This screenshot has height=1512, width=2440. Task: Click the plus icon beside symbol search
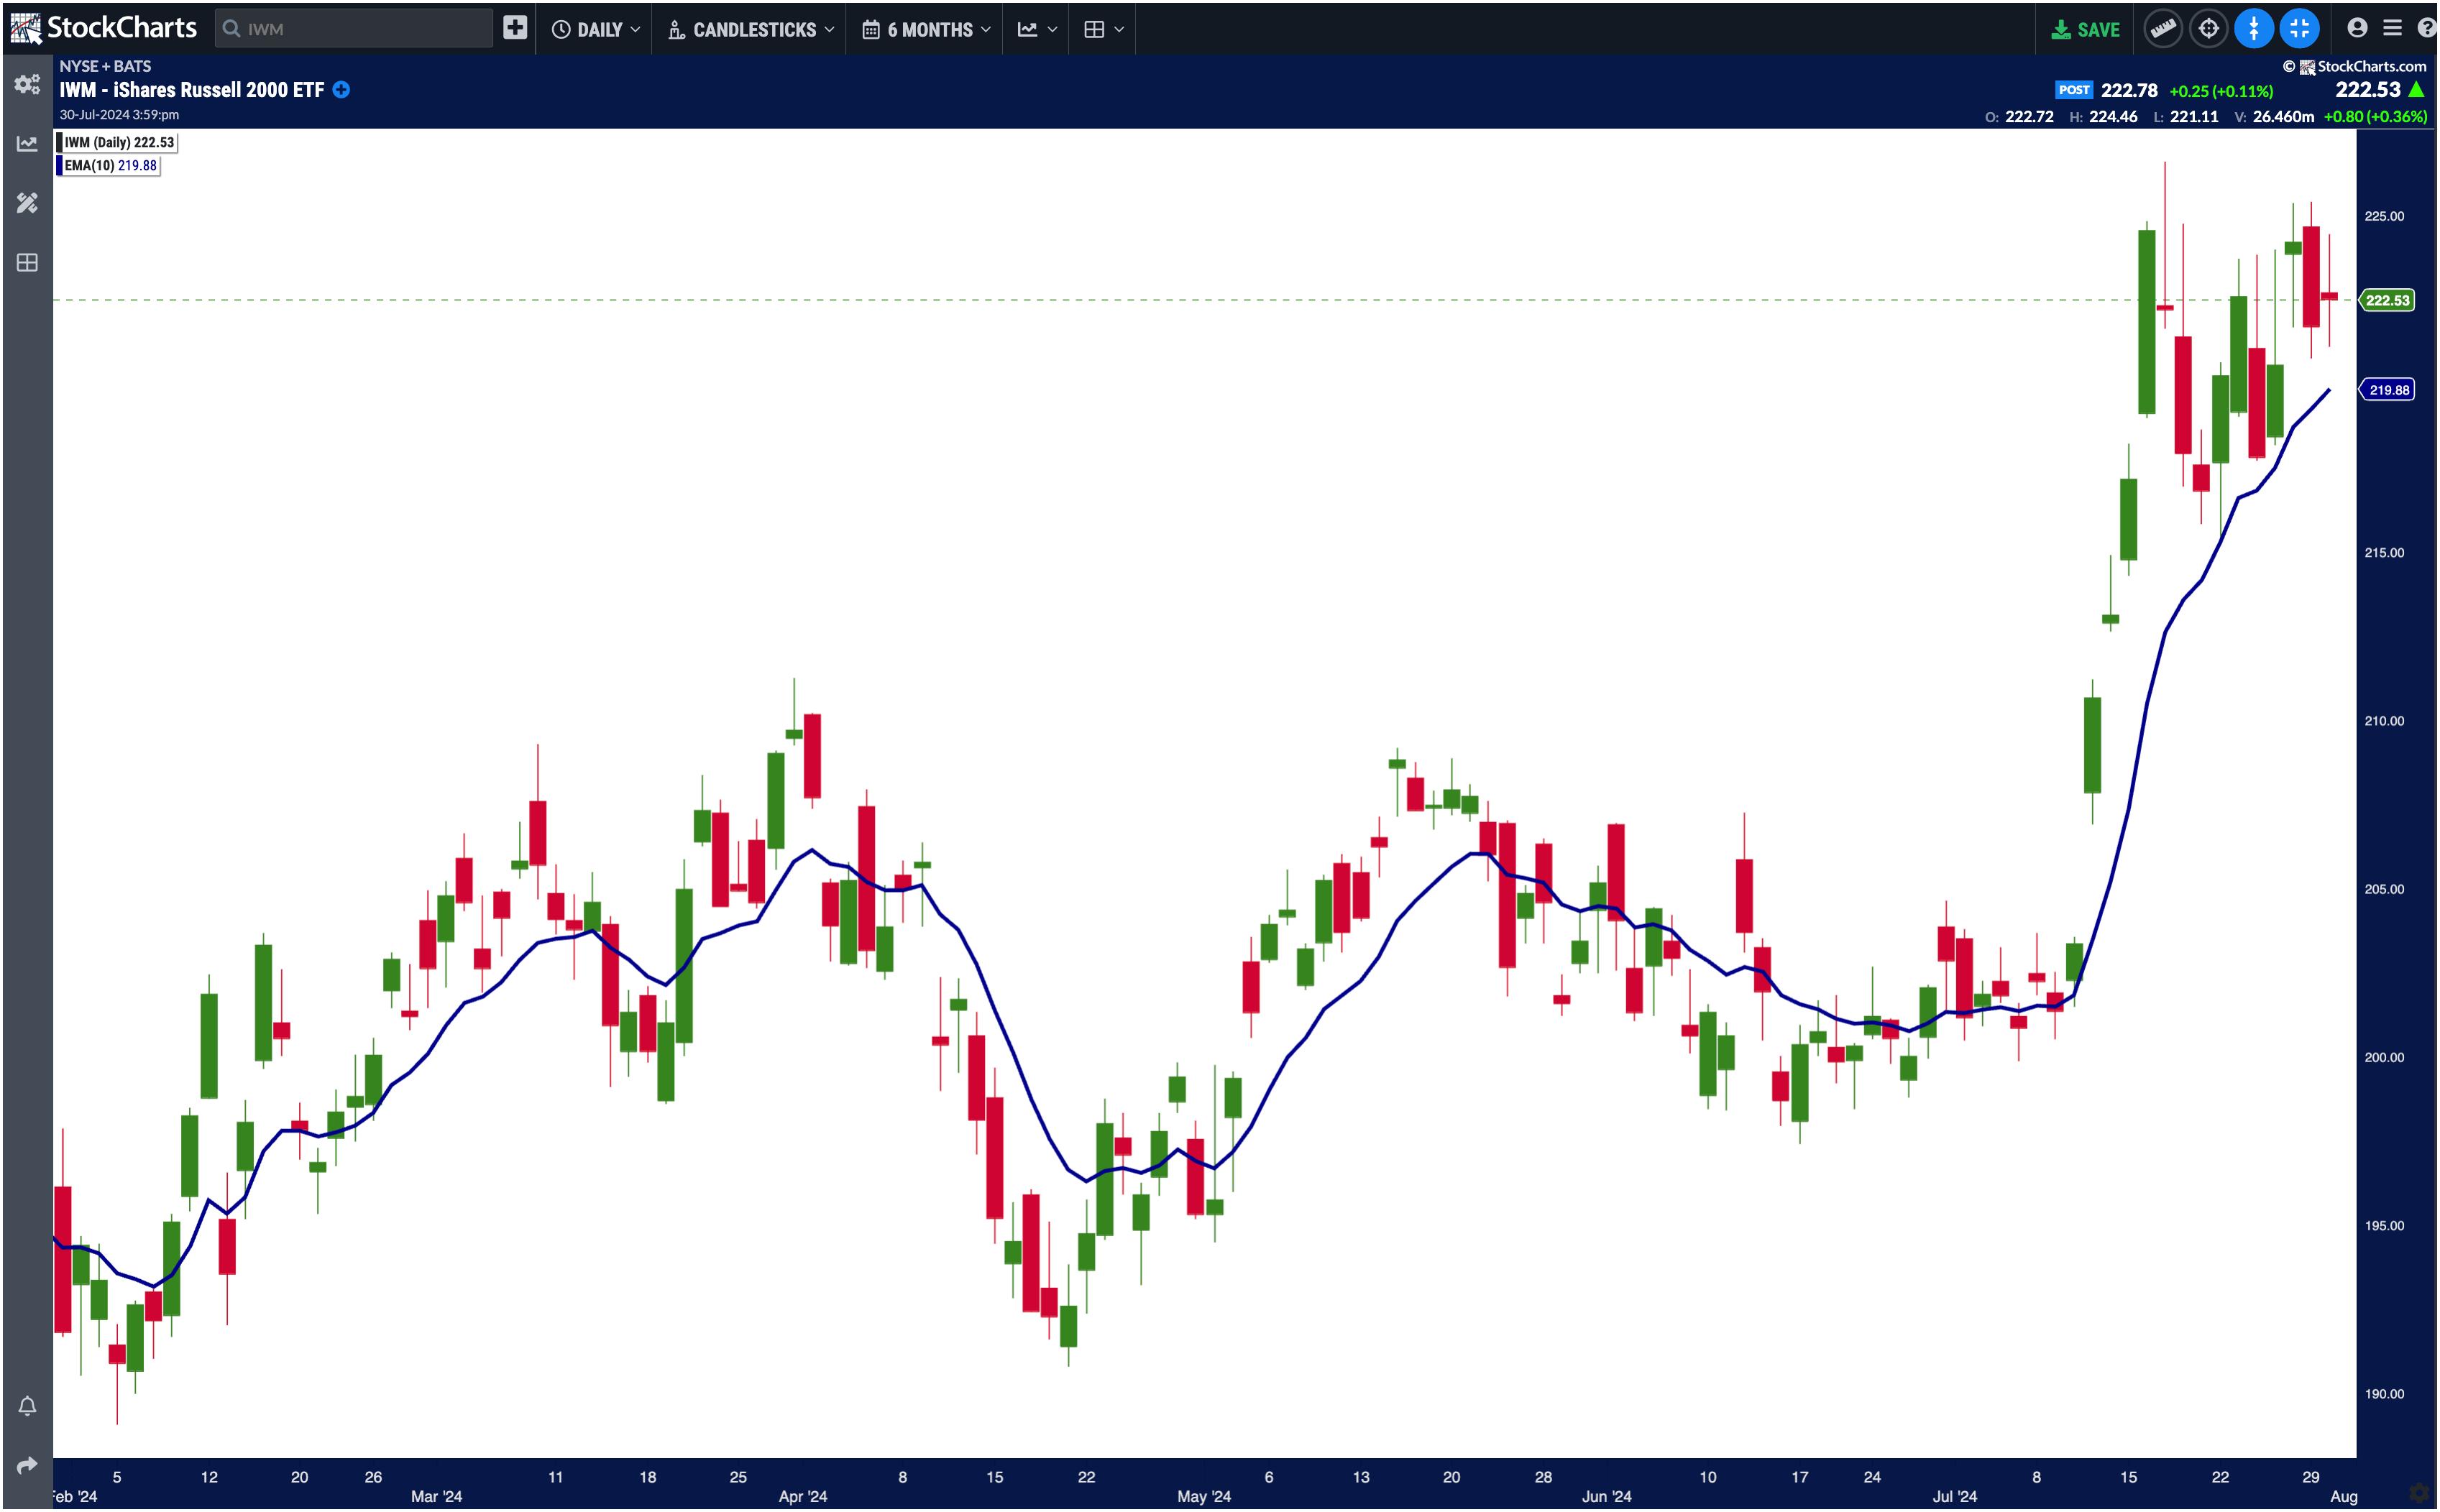click(514, 28)
